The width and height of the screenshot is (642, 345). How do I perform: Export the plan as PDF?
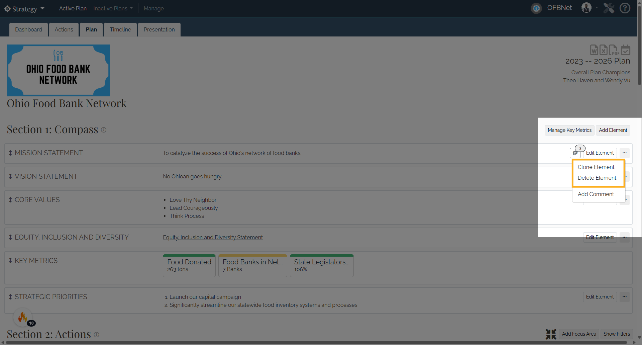click(x=614, y=50)
